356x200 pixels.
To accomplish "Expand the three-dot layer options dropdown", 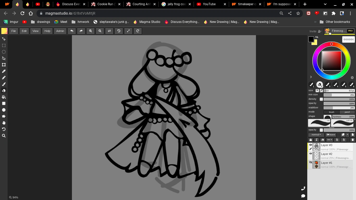I will (x=329, y=140).
